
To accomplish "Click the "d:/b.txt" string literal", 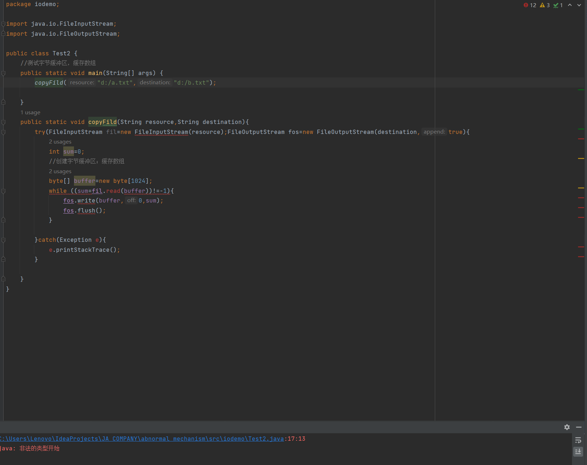I will click(191, 83).
